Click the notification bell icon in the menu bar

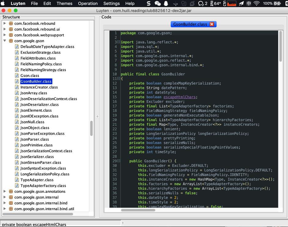[166, 4]
